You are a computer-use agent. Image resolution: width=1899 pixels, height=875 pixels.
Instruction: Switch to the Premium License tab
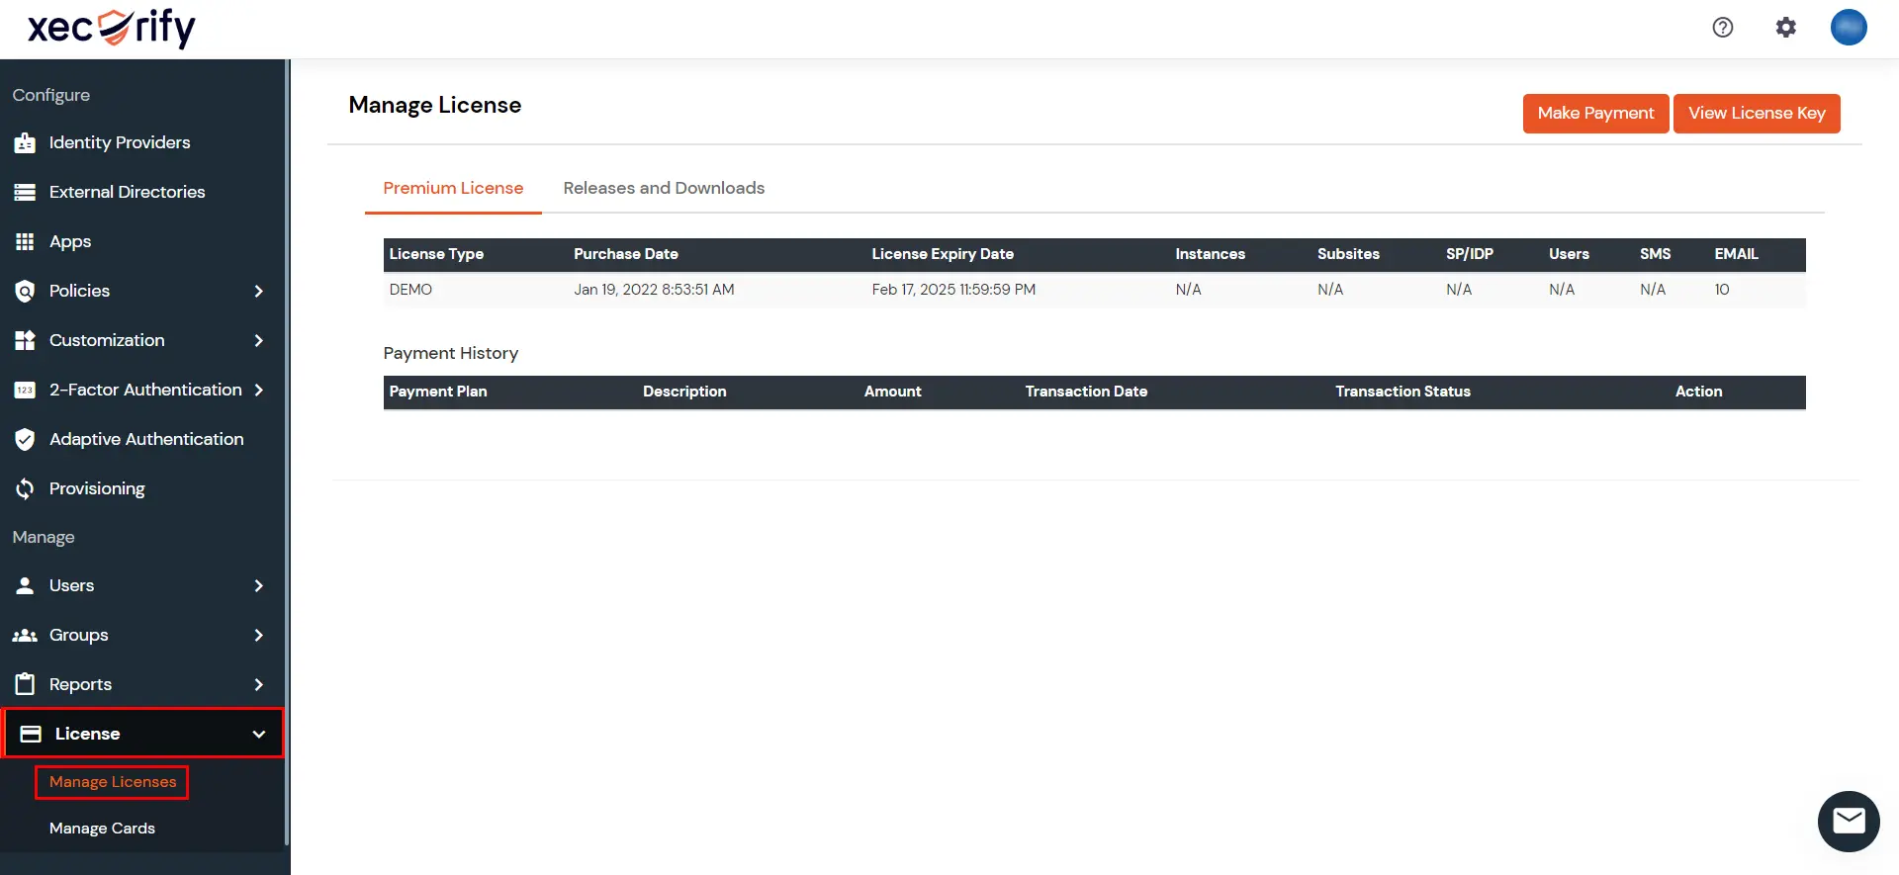click(453, 188)
